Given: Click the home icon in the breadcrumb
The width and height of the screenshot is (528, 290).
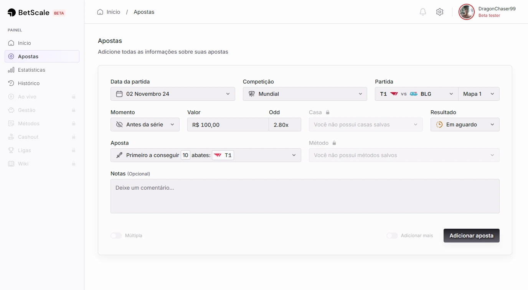Looking at the screenshot, I should 100,12.
